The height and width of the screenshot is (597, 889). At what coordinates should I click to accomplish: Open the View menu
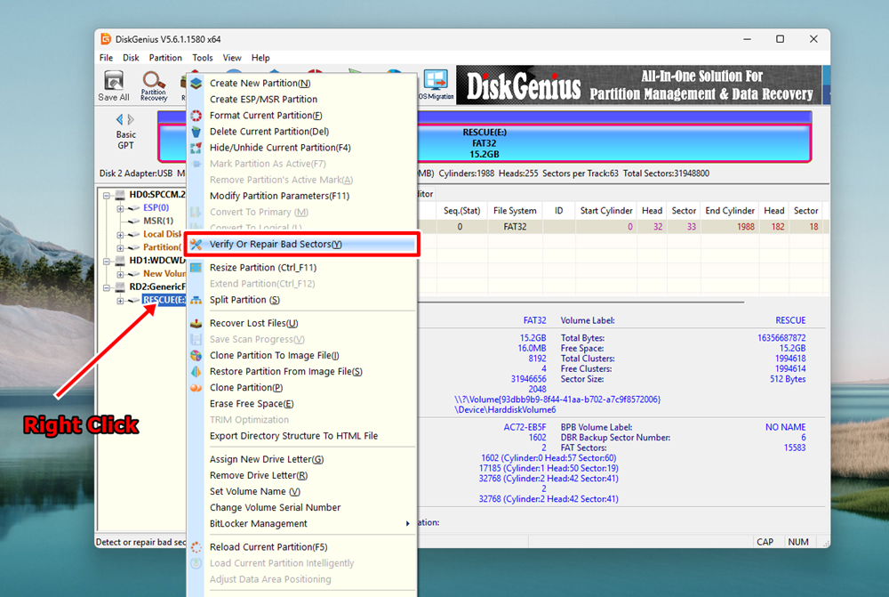[232, 58]
